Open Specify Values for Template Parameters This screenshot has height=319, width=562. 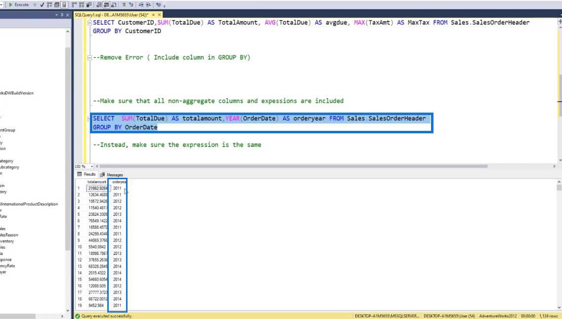(x=159, y=4)
